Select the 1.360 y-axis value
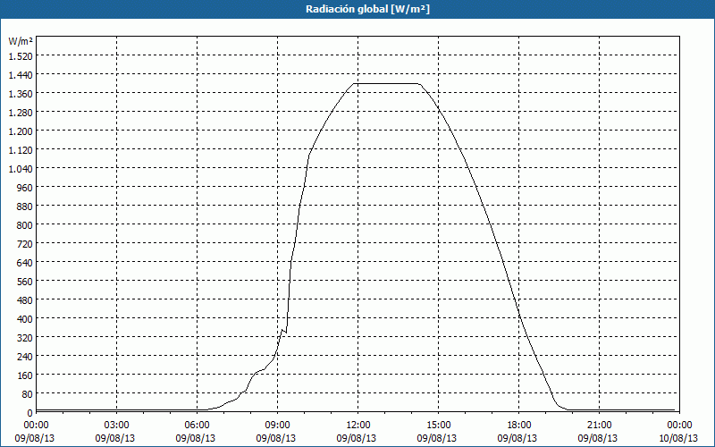715x447 pixels. pos(21,94)
